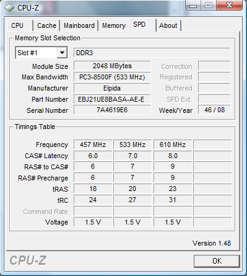
Task: Open the Slot #1 dropdown arrow
Action: point(62,53)
